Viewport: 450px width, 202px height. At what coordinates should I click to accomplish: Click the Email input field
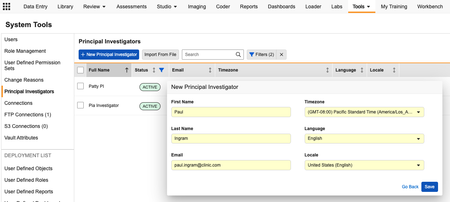point(231,165)
